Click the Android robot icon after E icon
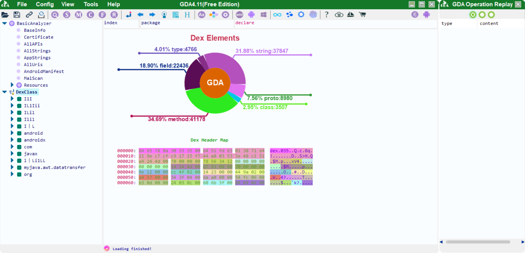Image resolution: width=525 pixels, height=253 pixels. (x=426, y=15)
